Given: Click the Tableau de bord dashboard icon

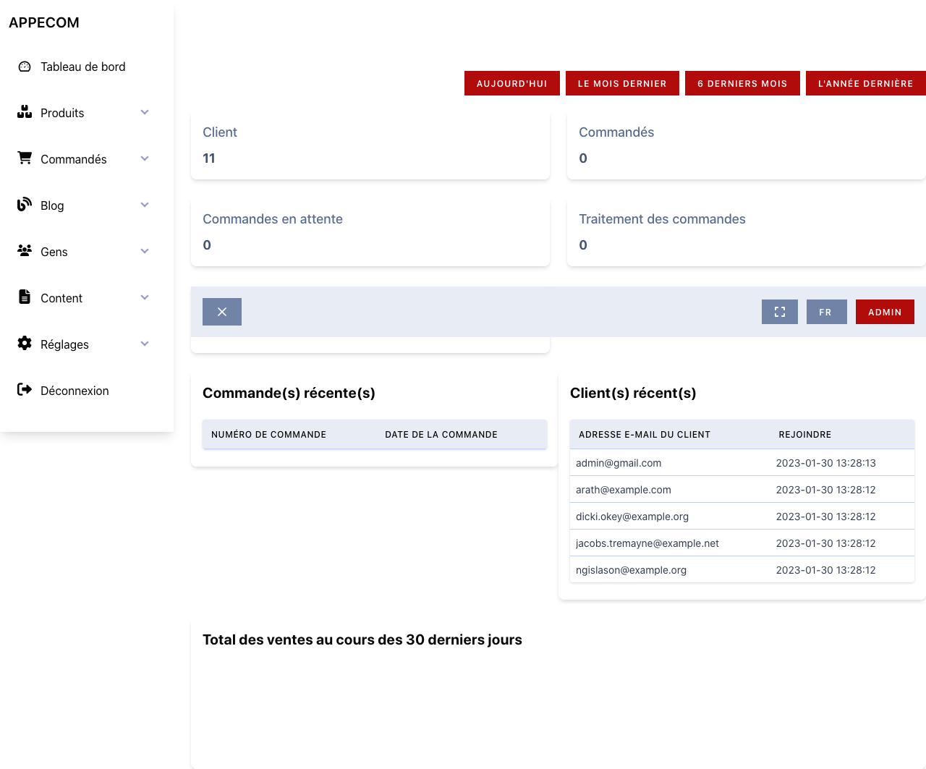Looking at the screenshot, I should point(25,67).
